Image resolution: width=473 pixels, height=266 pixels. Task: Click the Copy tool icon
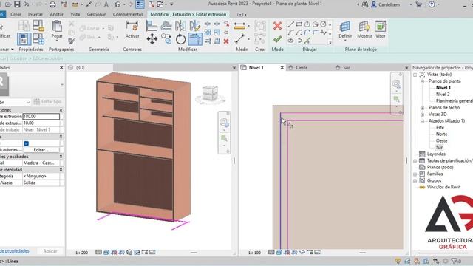point(166,39)
